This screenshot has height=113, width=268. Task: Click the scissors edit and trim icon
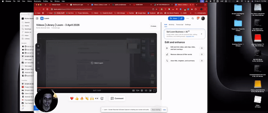click(167, 48)
